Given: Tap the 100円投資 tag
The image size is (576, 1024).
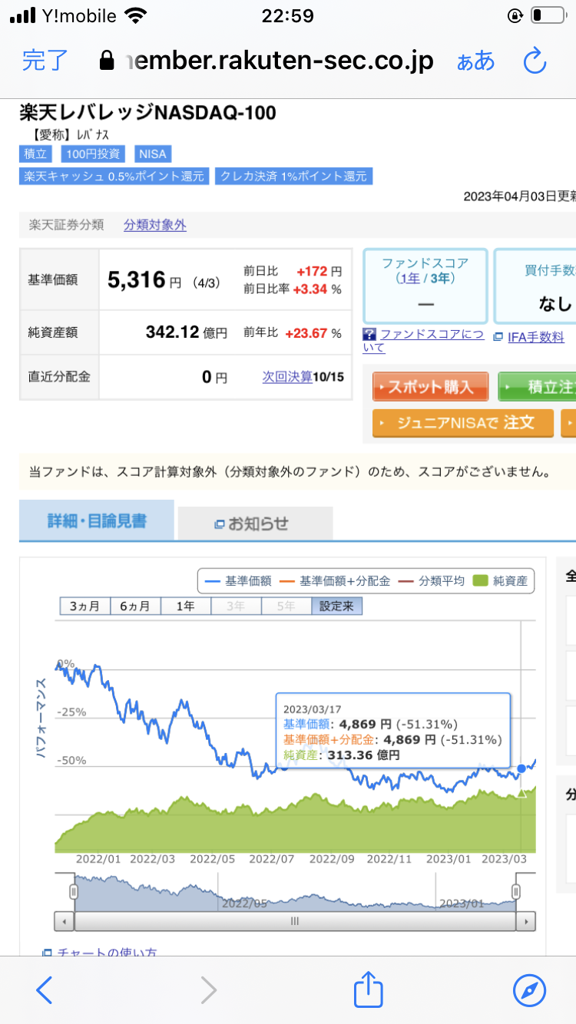Looking at the screenshot, I should click(x=94, y=154).
